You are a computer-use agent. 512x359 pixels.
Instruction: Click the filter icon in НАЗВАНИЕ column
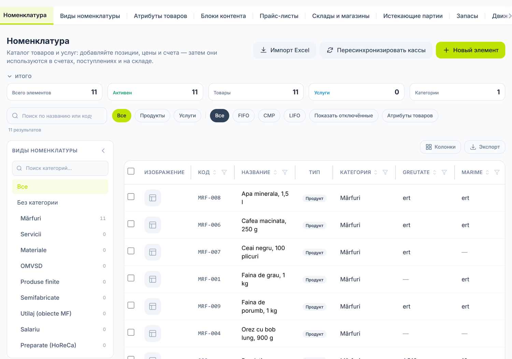(285, 172)
